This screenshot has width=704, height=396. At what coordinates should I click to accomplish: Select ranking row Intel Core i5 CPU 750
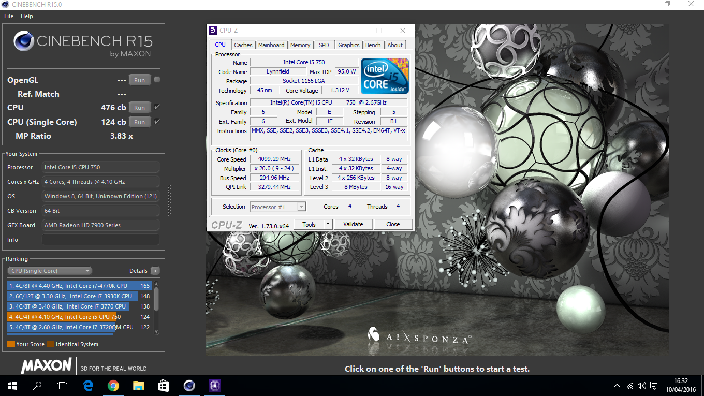tap(79, 317)
